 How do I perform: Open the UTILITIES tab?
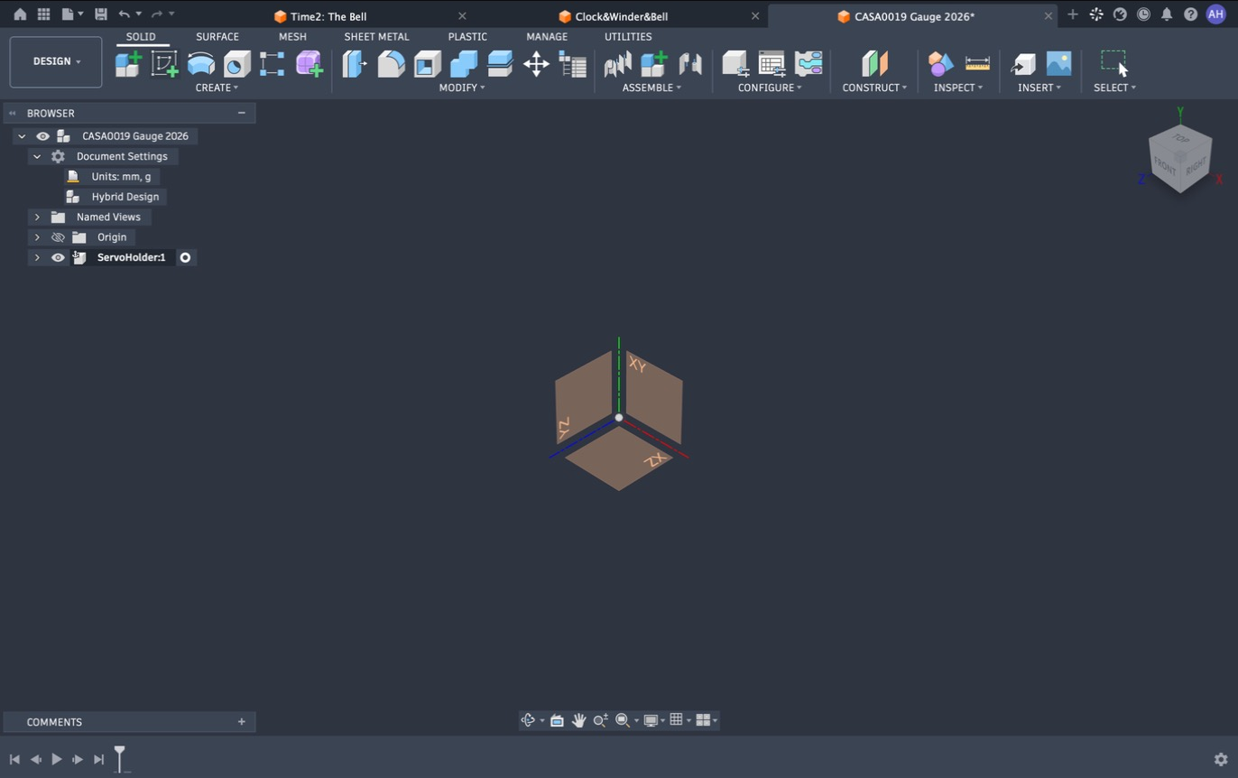pos(628,37)
